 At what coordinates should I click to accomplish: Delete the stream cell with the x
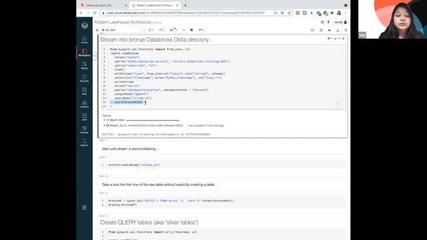(343, 39)
